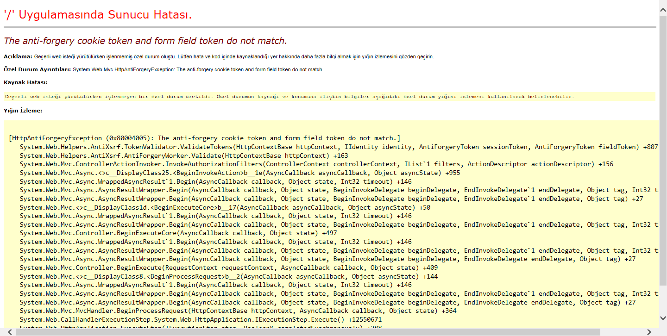
Task: Click the "Controller.BeginExecute" +409 stack line
Action: pyautogui.click(x=229, y=268)
